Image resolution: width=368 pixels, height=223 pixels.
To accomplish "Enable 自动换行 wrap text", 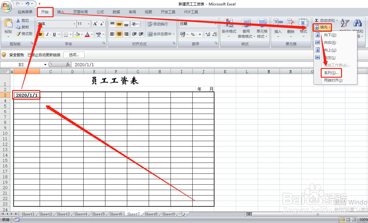I will [x=158, y=24].
